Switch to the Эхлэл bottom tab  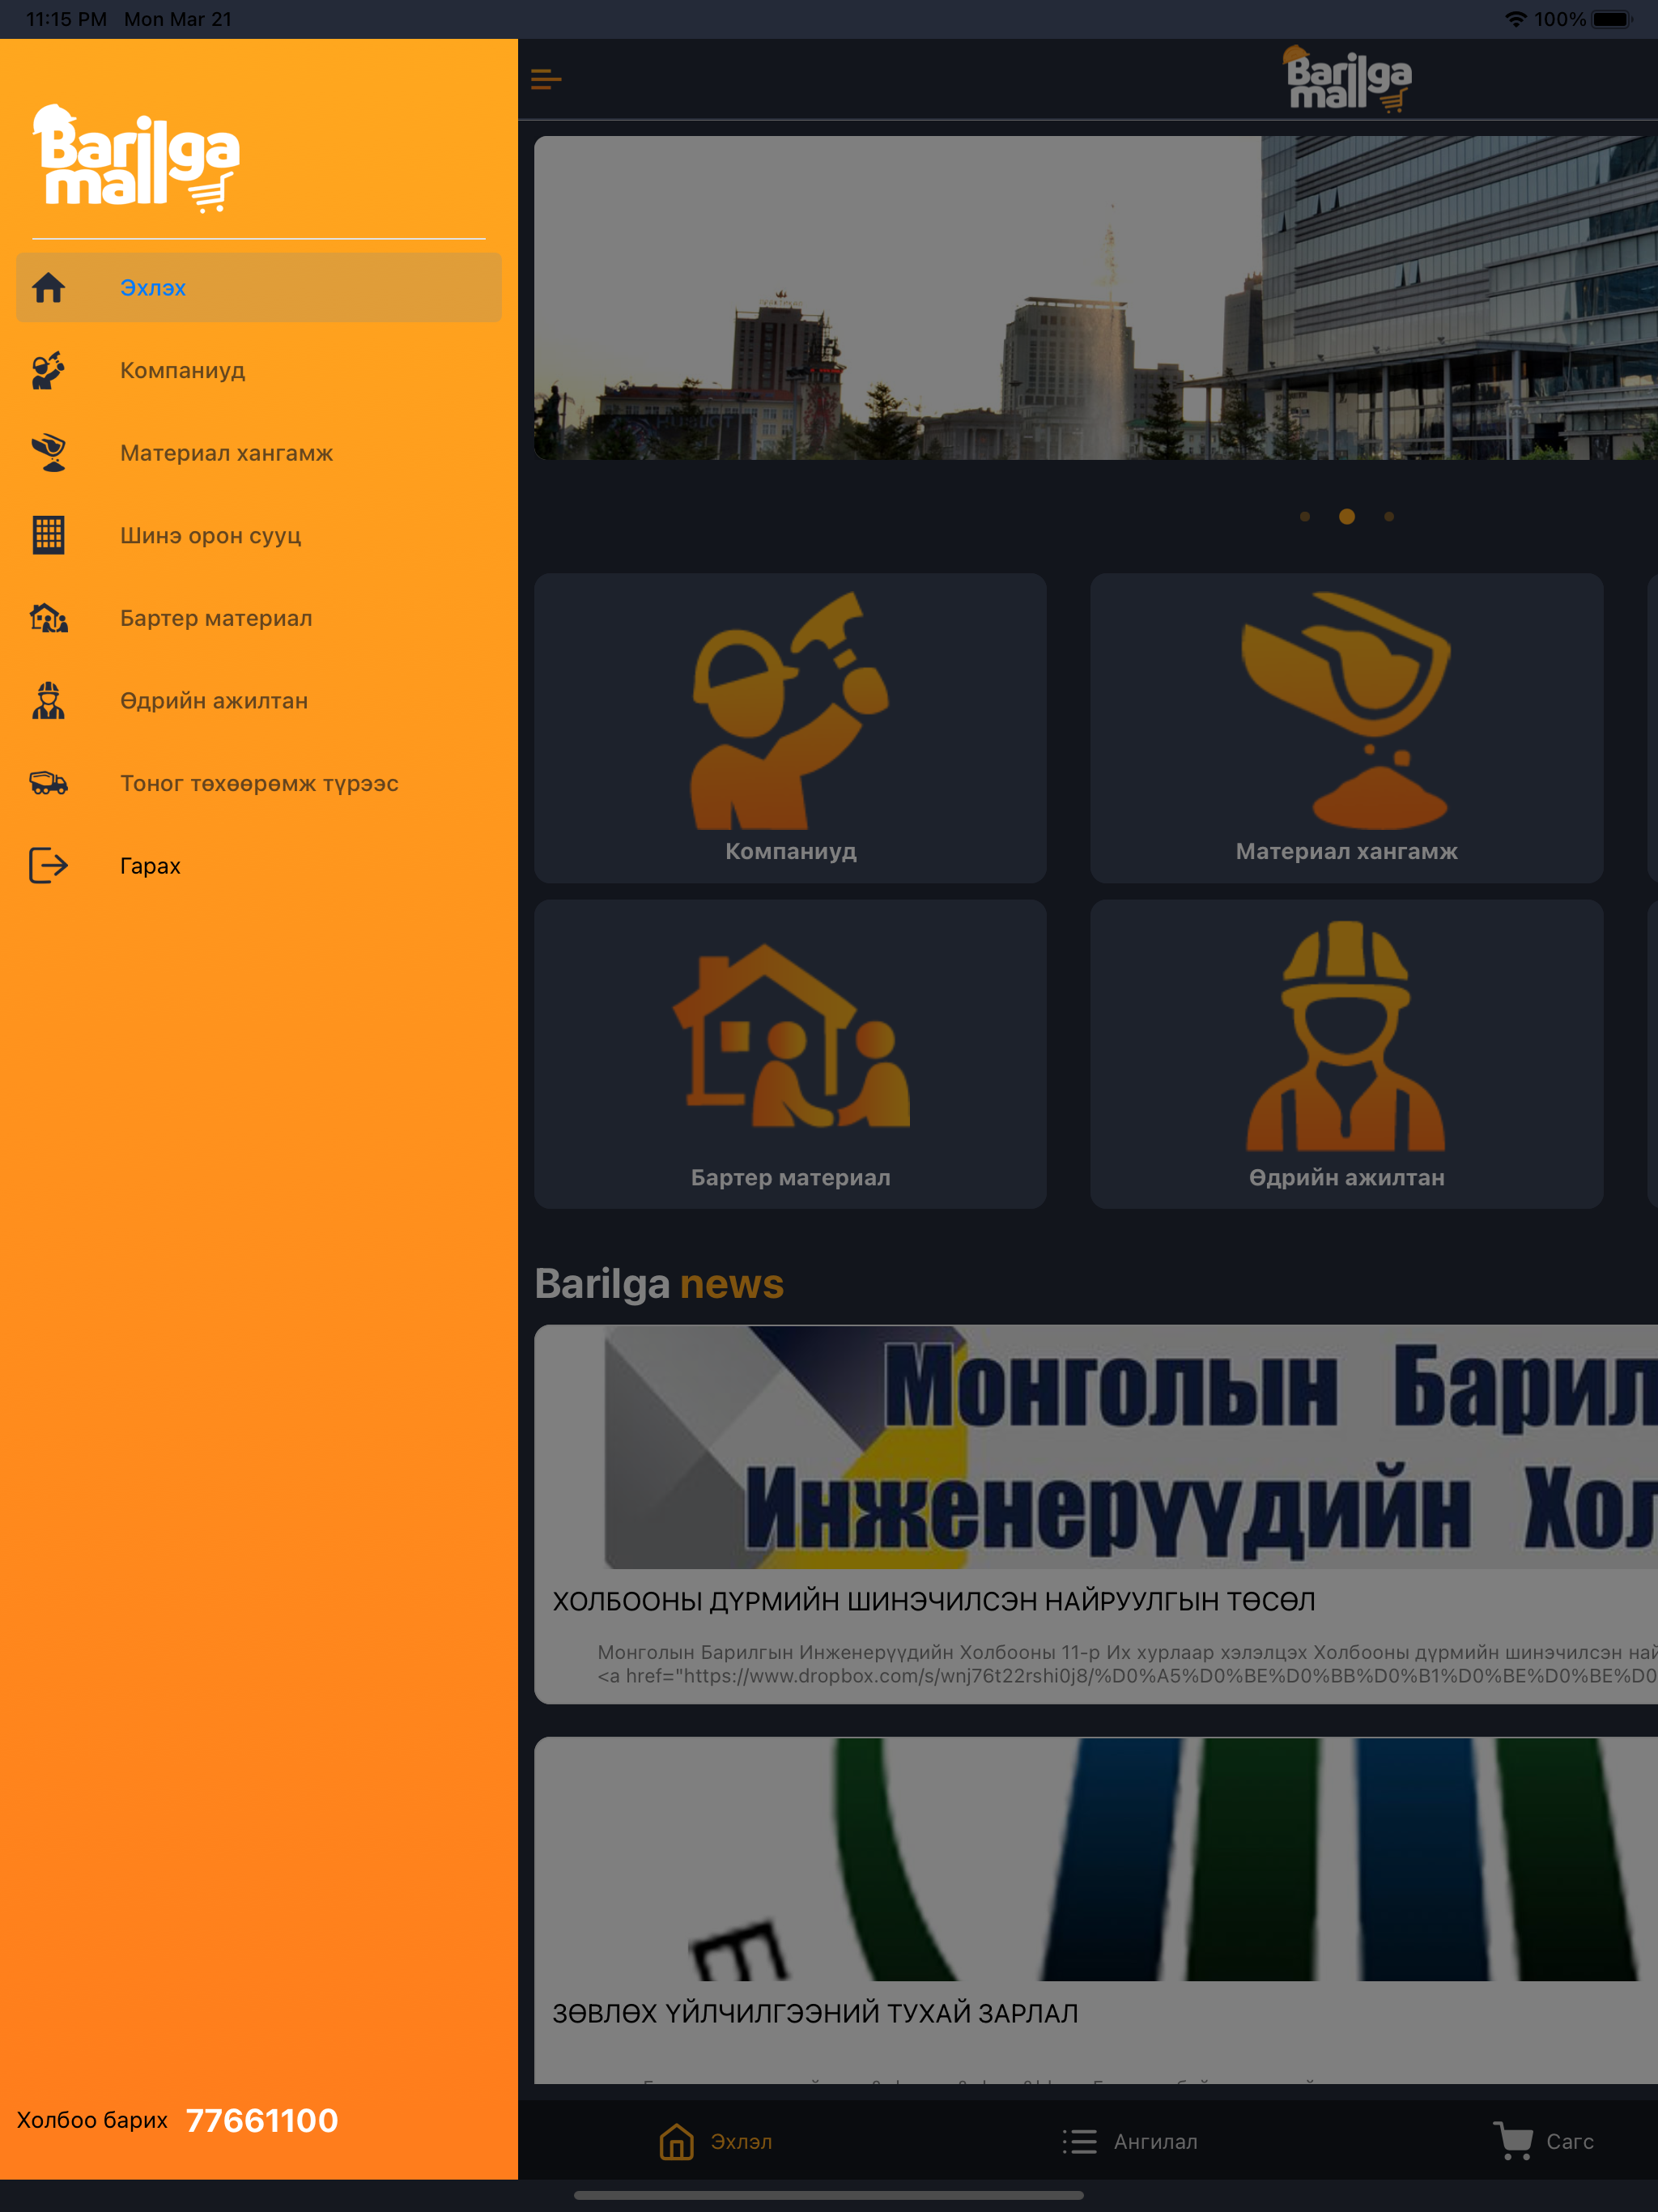click(715, 2142)
